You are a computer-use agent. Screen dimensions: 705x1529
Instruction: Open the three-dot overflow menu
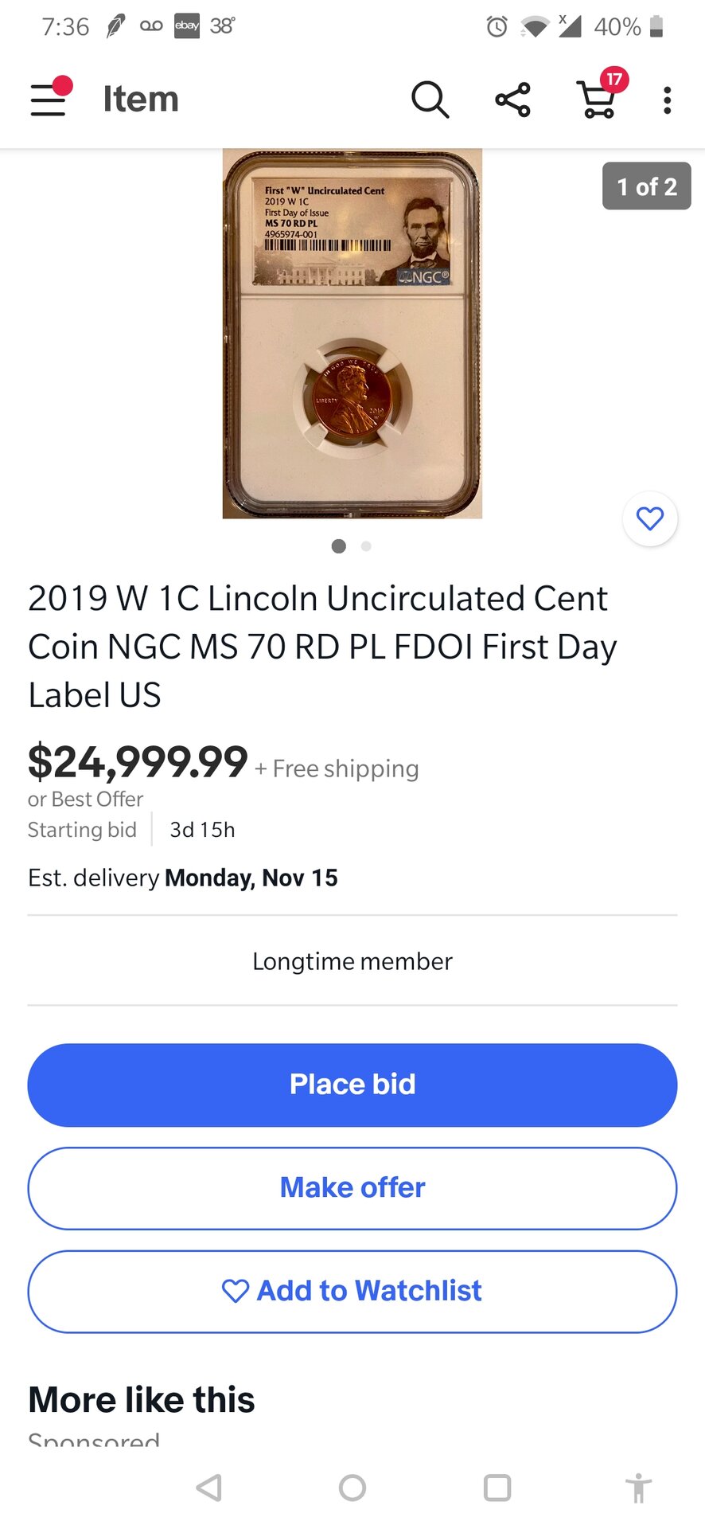pyautogui.click(x=667, y=100)
